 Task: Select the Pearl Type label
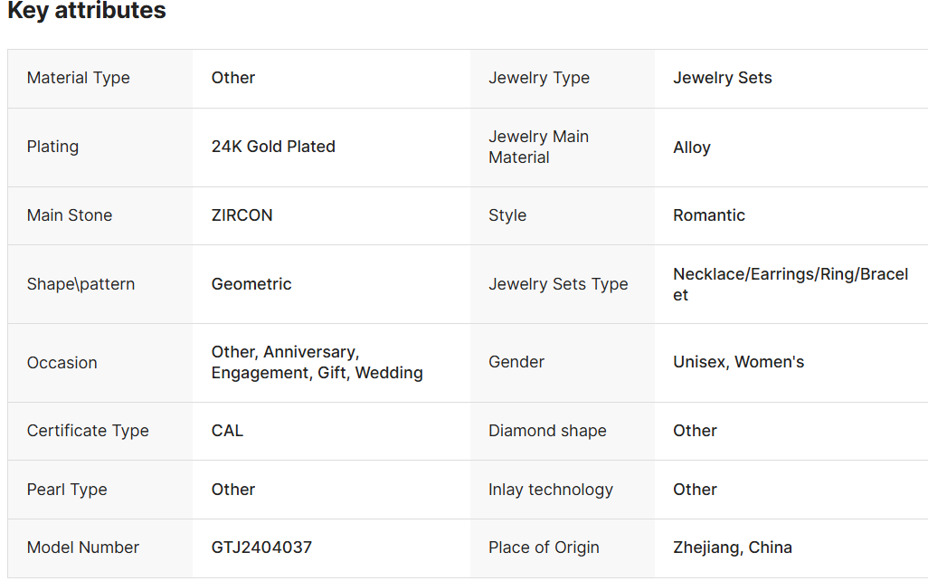tap(67, 490)
